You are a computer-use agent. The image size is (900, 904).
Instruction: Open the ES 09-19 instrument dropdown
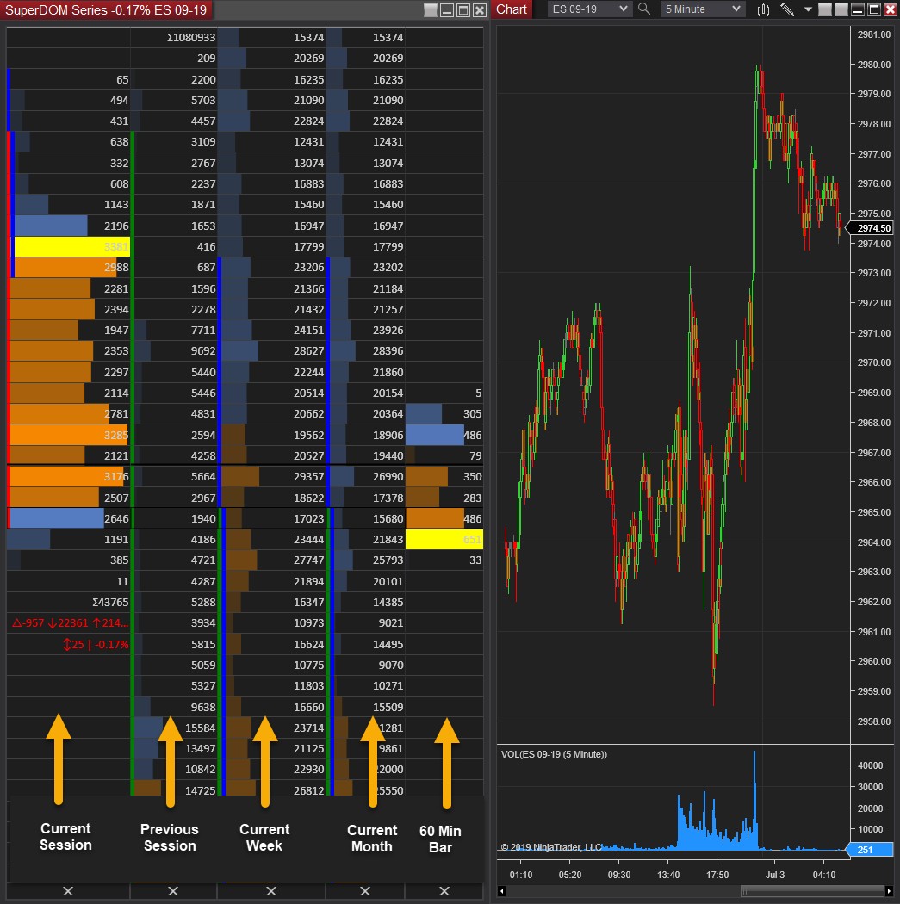589,9
